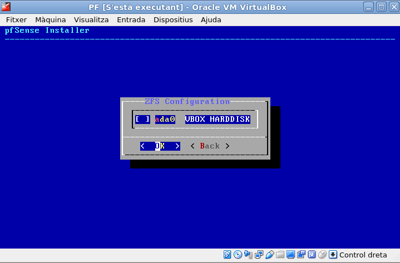Confirm with the OK button
Image resolution: width=400 pixels, height=263 pixels.
pos(160,146)
